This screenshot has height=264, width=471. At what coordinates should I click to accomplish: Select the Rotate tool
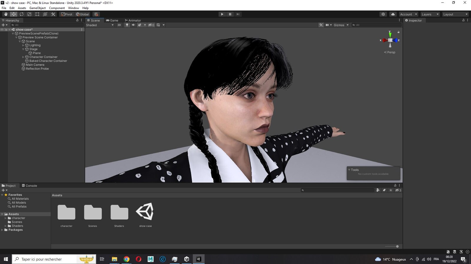(x=21, y=14)
